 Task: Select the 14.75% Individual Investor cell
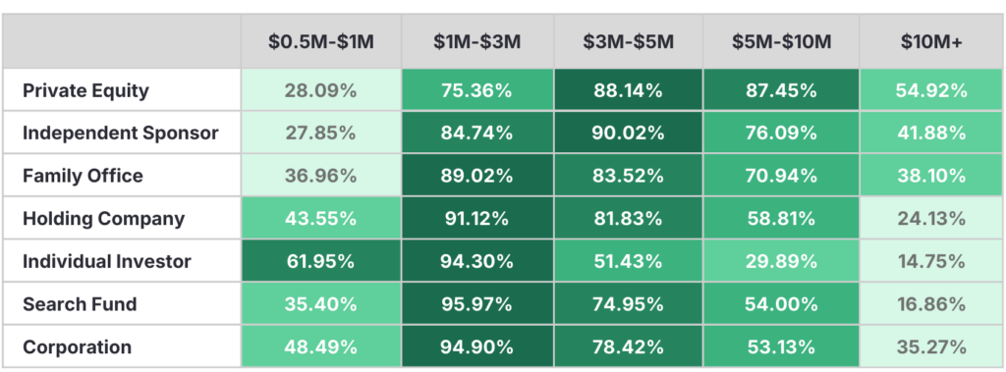(931, 262)
